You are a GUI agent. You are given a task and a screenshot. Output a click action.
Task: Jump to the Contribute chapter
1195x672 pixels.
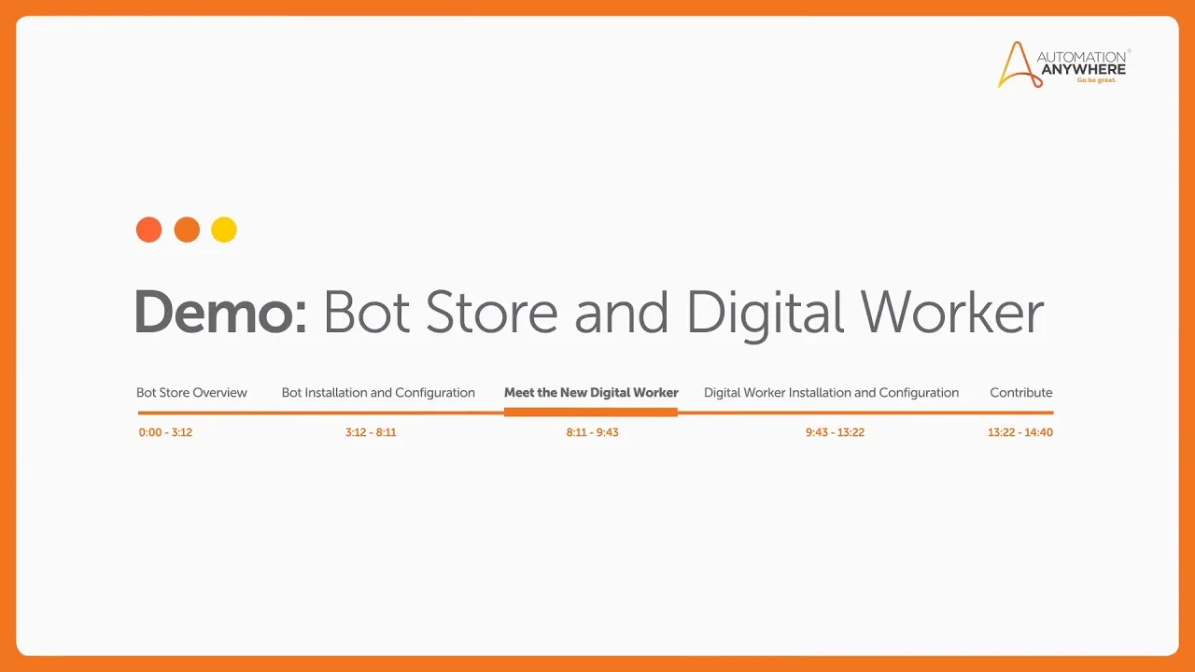click(1021, 392)
